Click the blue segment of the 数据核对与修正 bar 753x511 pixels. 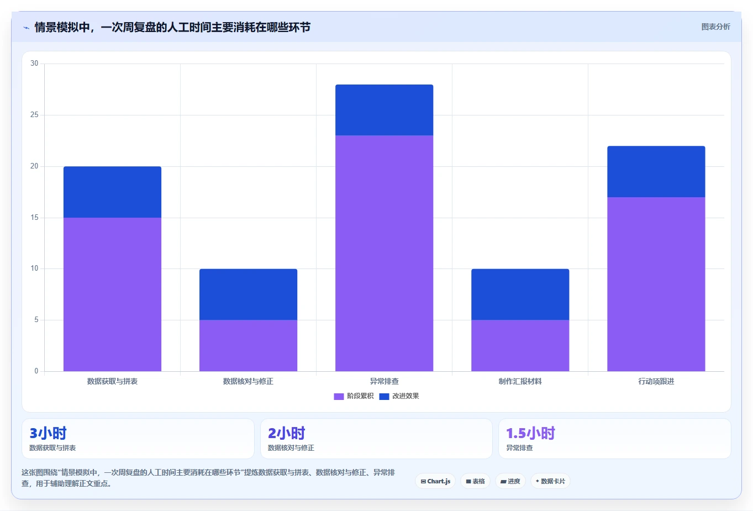click(248, 294)
